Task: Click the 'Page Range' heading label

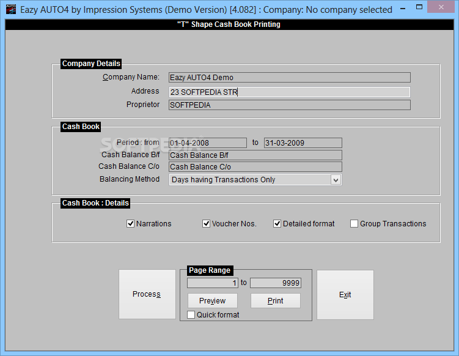Action: (210, 270)
